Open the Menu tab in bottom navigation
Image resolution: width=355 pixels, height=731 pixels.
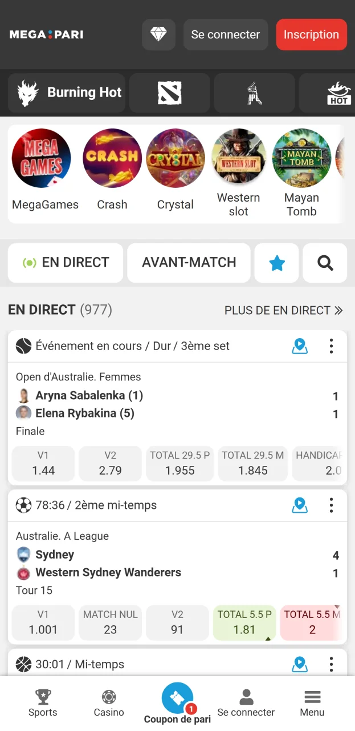click(x=312, y=701)
